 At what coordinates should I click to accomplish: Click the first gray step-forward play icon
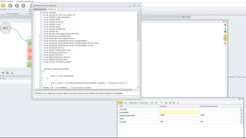10,6
